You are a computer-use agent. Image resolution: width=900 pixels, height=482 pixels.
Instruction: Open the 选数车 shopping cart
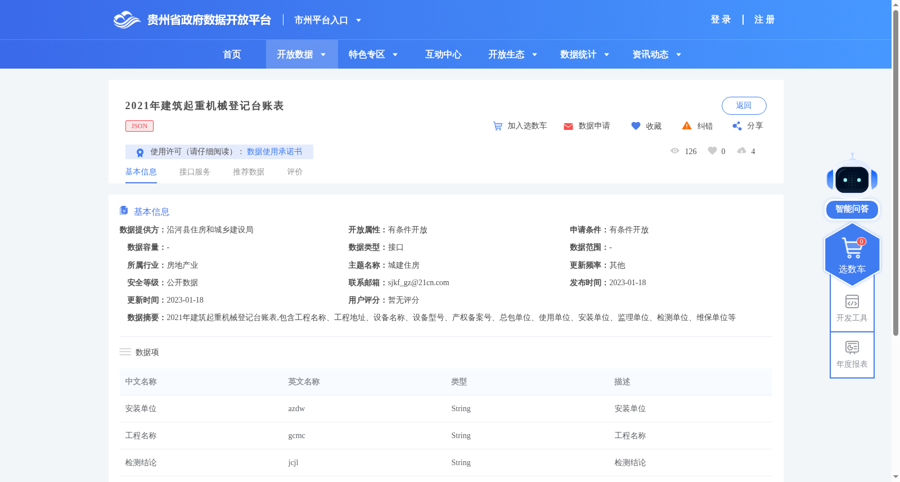[852, 255]
